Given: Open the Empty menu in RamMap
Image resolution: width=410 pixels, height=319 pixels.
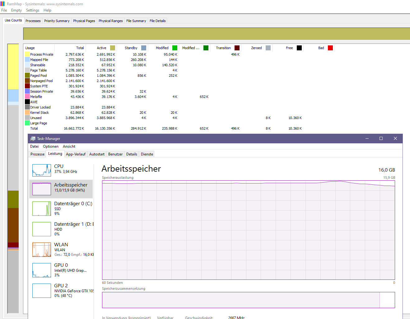Looking at the screenshot, I should (16, 10).
